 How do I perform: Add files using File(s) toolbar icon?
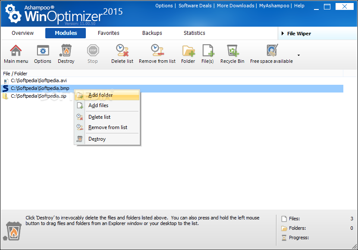(x=208, y=50)
